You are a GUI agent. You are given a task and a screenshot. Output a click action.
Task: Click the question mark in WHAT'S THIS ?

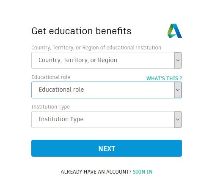pos(181,79)
